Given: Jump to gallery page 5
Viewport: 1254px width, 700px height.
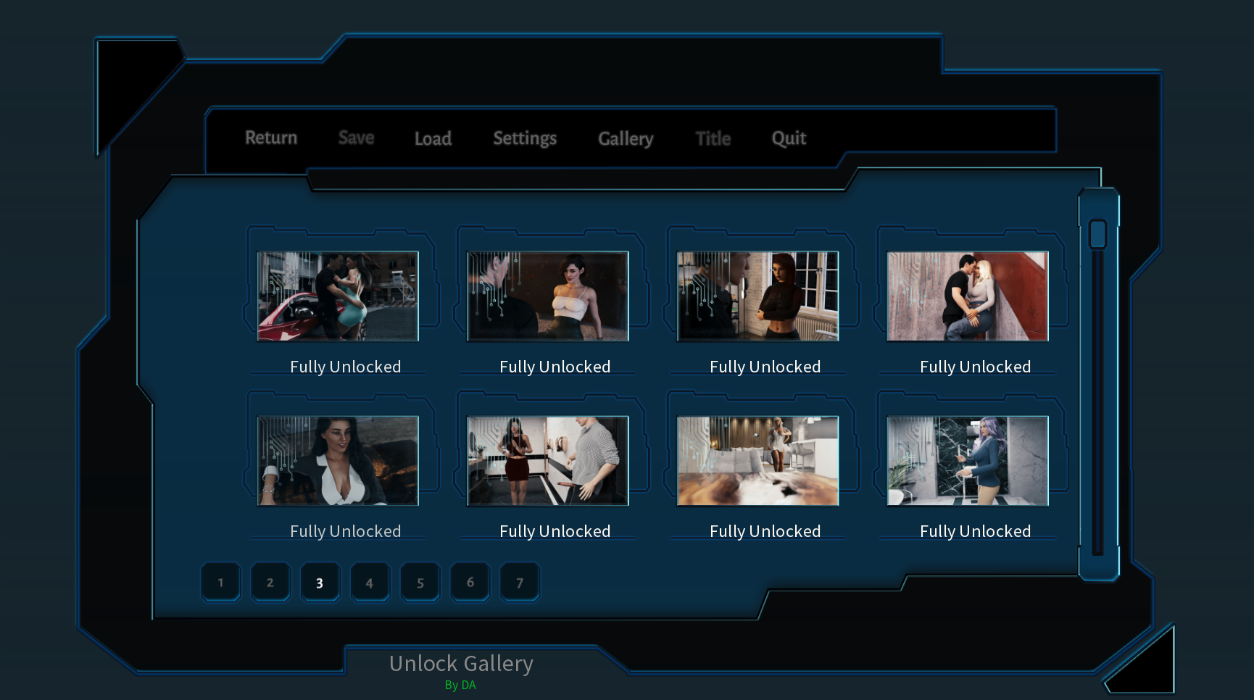Looking at the screenshot, I should (420, 583).
